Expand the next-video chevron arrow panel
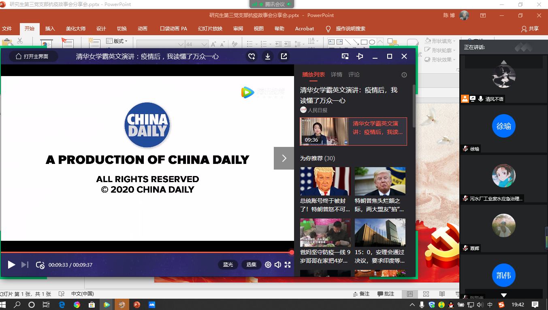The image size is (548, 310). (x=284, y=158)
